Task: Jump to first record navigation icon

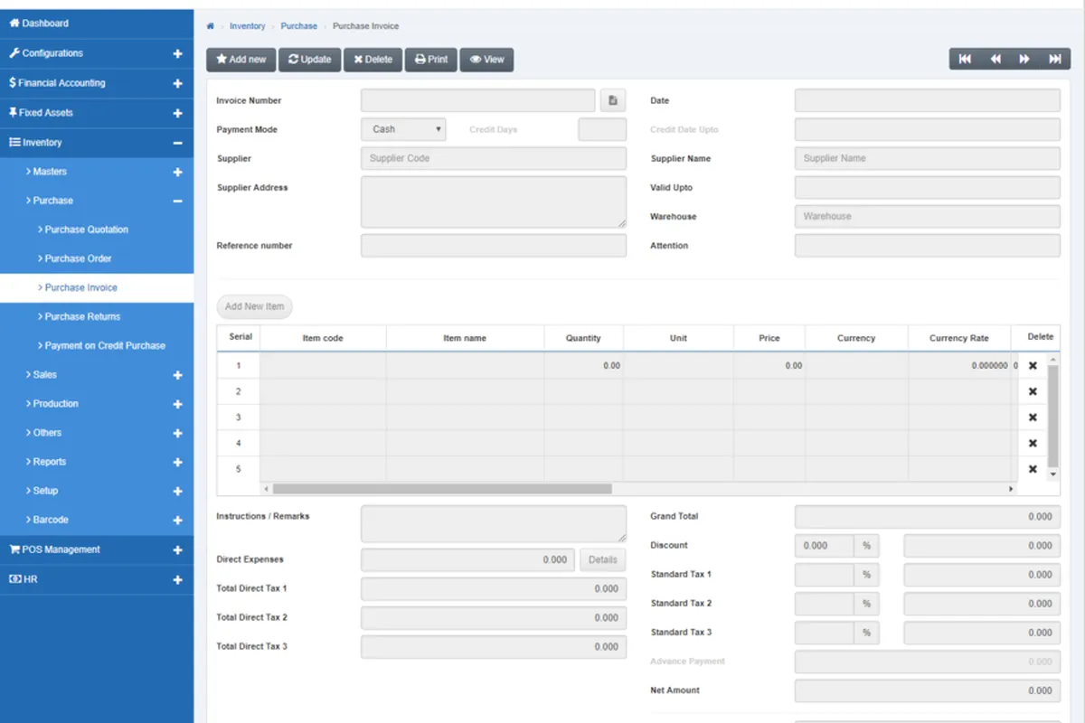Action: [965, 59]
